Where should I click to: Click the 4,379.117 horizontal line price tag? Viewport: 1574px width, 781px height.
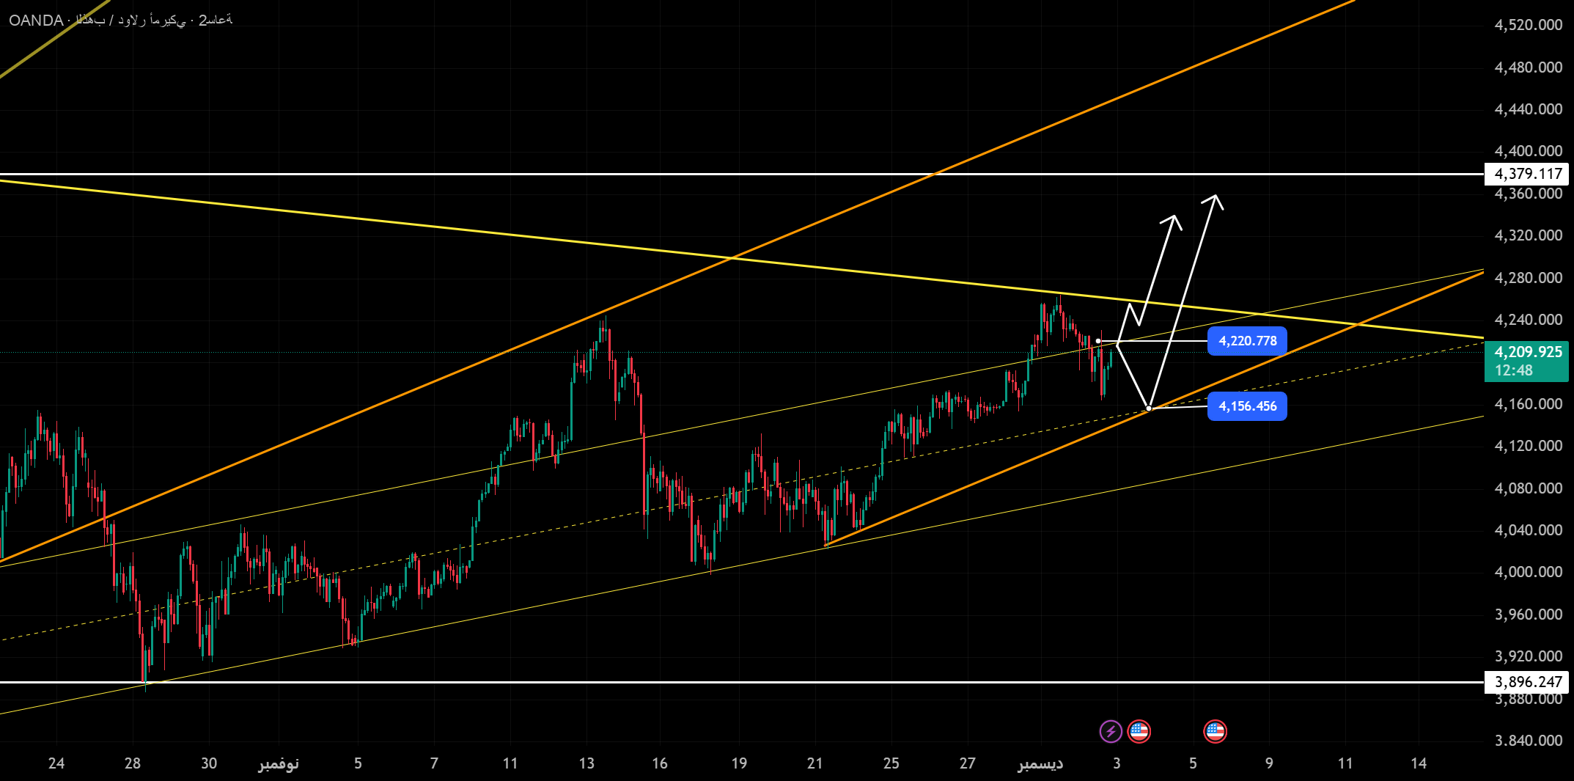click(x=1528, y=174)
